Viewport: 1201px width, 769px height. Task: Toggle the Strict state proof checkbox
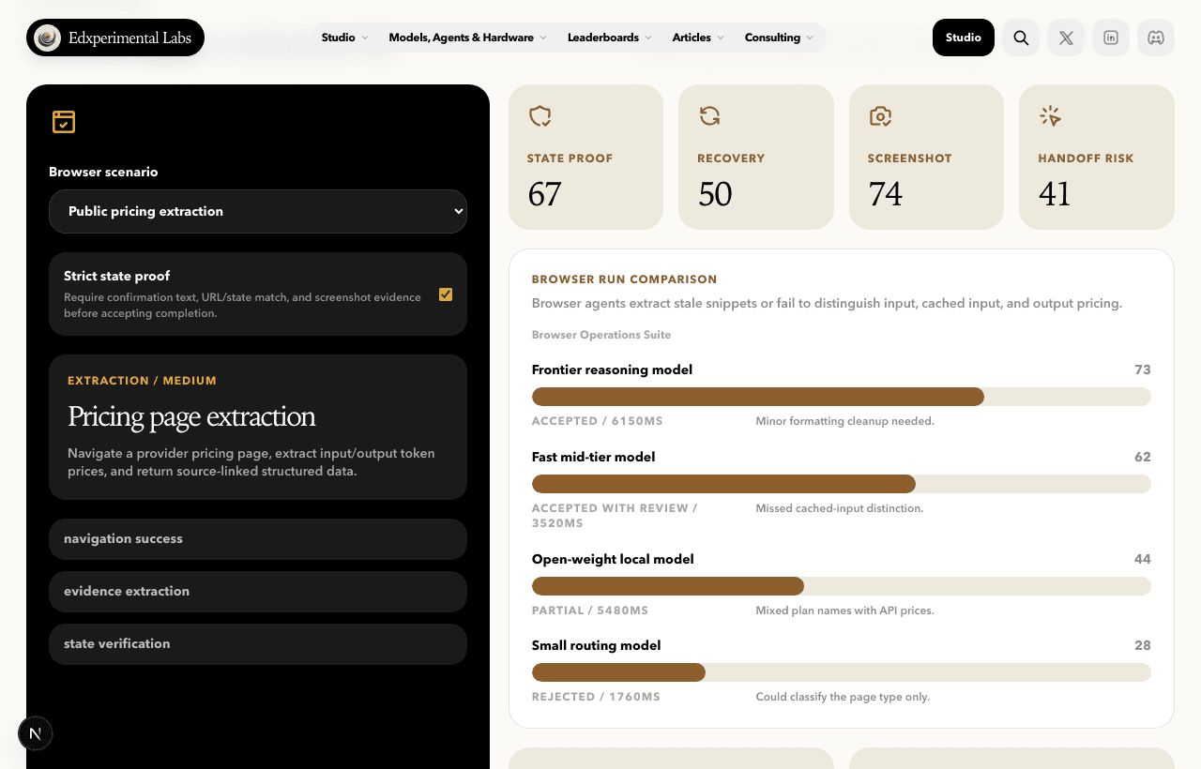(446, 294)
